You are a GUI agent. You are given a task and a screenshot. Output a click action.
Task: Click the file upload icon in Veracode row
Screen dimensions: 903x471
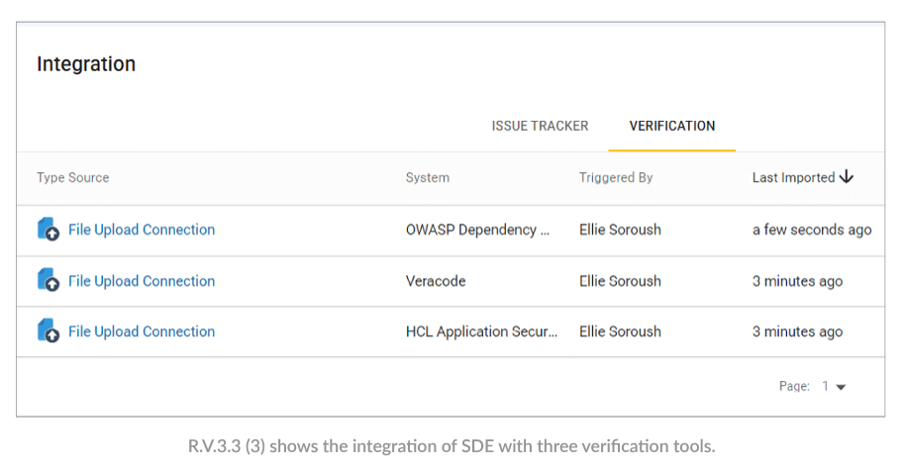(49, 280)
